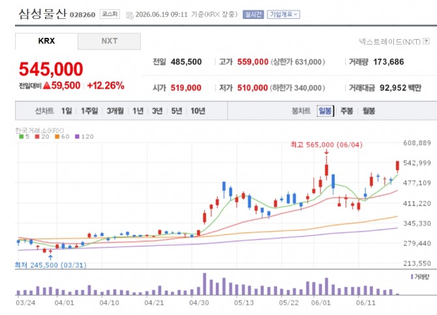Click the stock name 삼성물산
The height and width of the screenshot is (315, 437).
42,14
